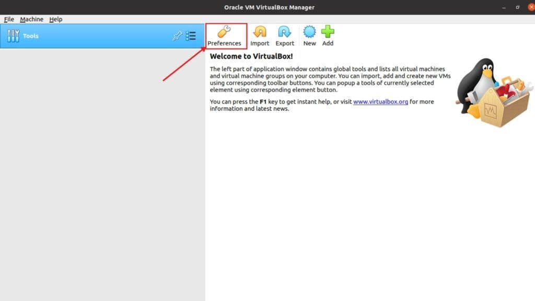Visit the www.virtualbox.org link
Image resolution: width=535 pixels, height=301 pixels.
(x=380, y=102)
